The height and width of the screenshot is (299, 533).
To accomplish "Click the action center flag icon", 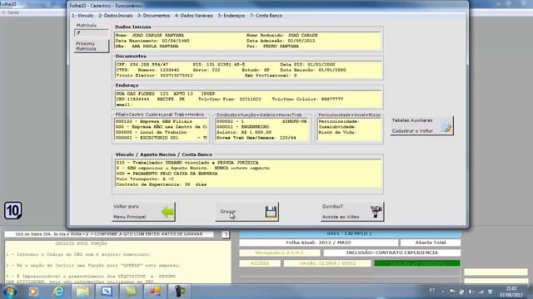I will tap(452, 292).
